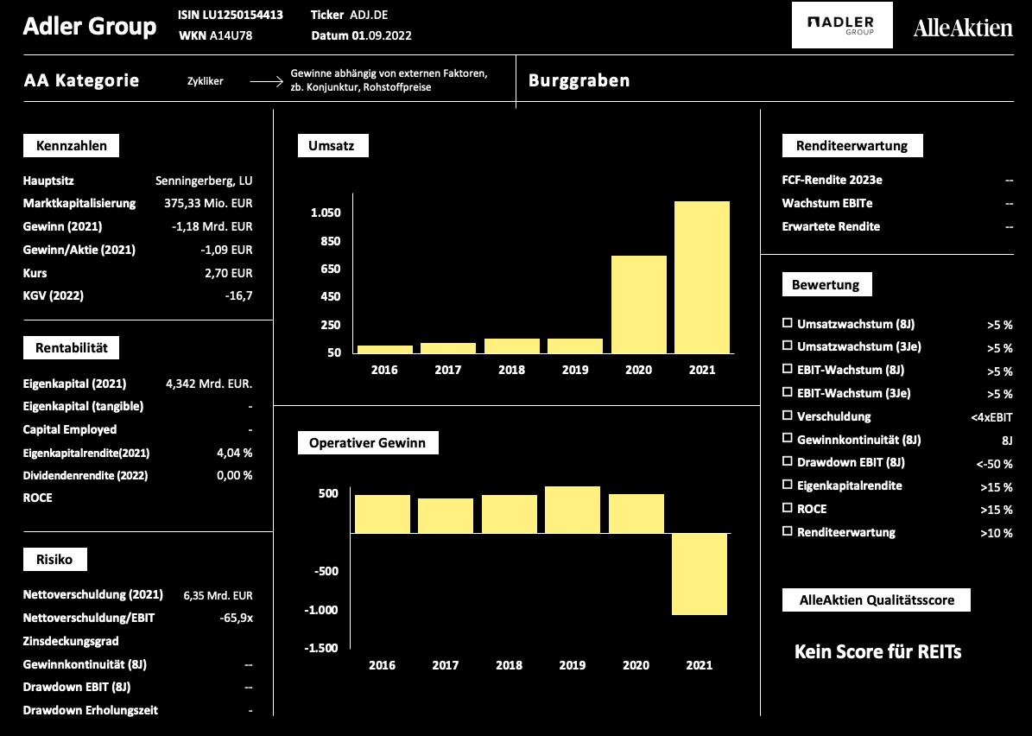Click the Burggraben heading
Image resolution: width=1032 pixels, height=736 pixels.
pos(579,80)
